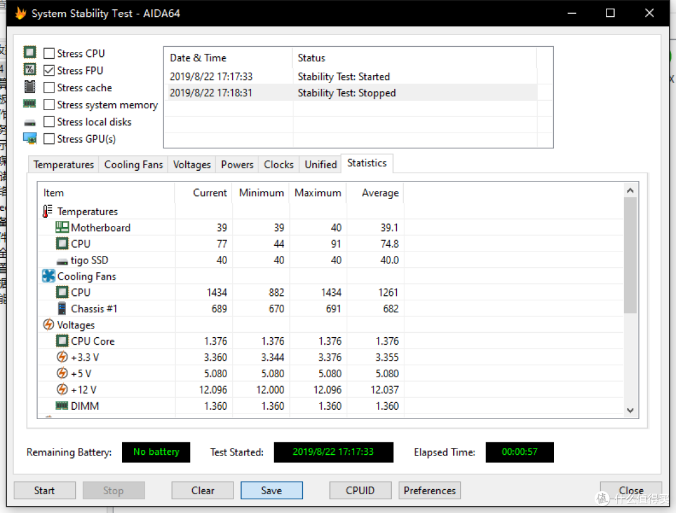The height and width of the screenshot is (513, 676).
Task: Click the +12 V average value 12.037
Action: (384, 390)
